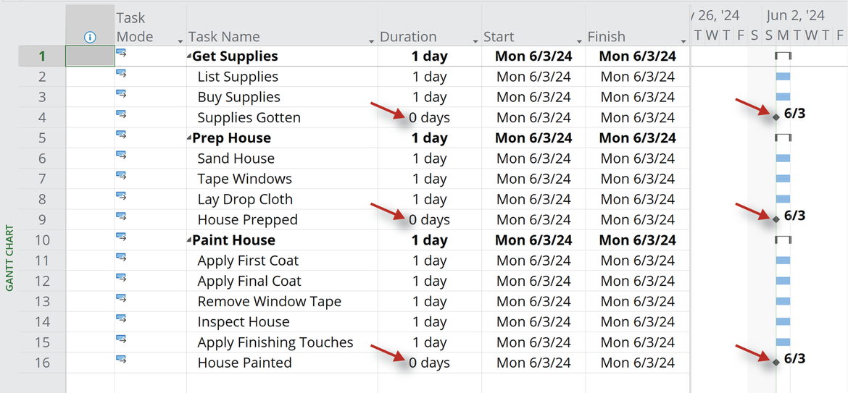Viewport: 848px width, 393px height.
Task: Collapse the Paint House summary task
Action: point(189,241)
